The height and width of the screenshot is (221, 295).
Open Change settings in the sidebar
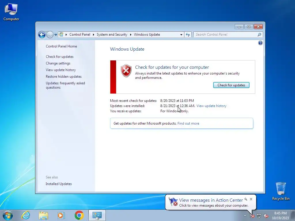pyautogui.click(x=58, y=63)
